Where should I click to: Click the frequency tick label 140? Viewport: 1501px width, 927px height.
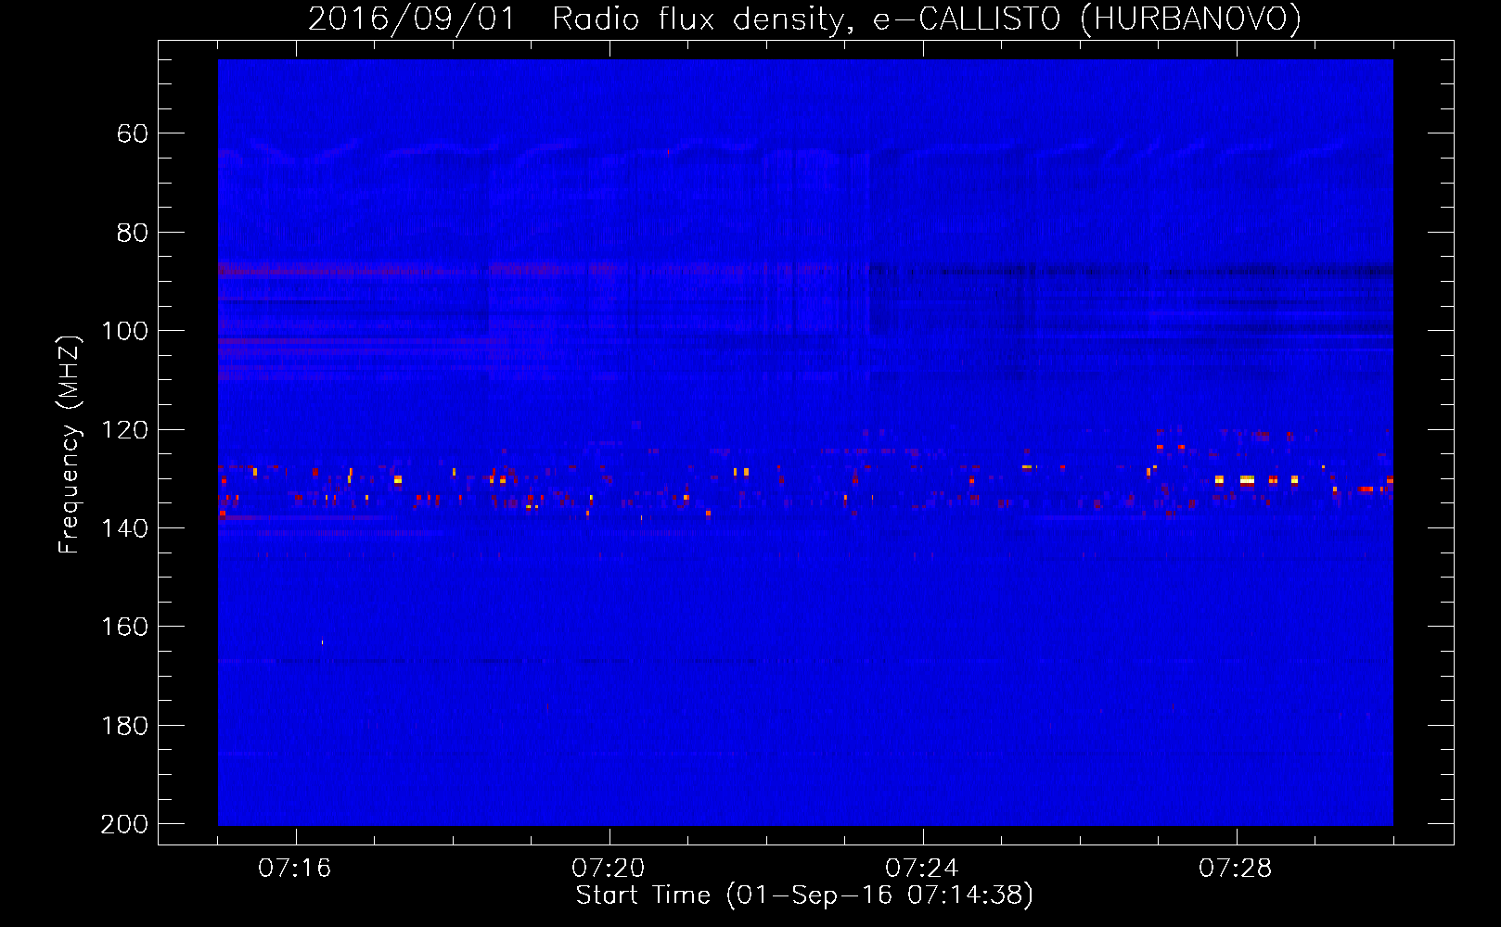pyautogui.click(x=124, y=528)
